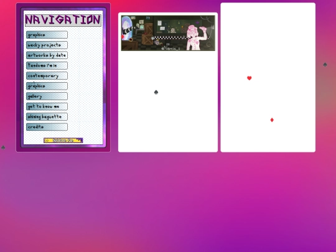This screenshot has height=252, width=336.
Task: Open the graphics link just below contemporary
Action: (x=47, y=86)
